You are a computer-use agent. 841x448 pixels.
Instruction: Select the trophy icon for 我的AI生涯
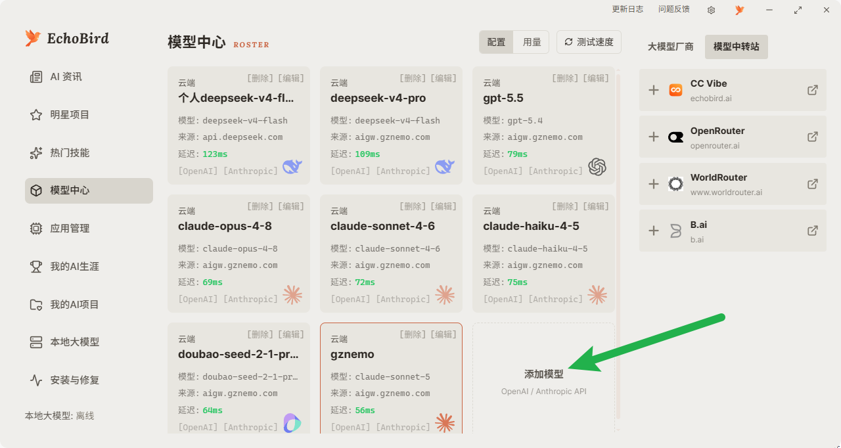pyautogui.click(x=36, y=267)
